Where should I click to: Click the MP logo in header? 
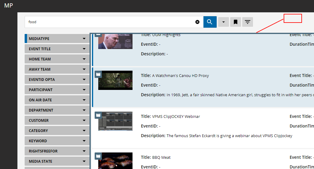coord(8,5)
